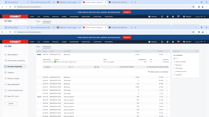Open the Престон Норт Энд – Ипсвич Таун event
This screenshot has width=209, height=117.
[x=65, y=62]
